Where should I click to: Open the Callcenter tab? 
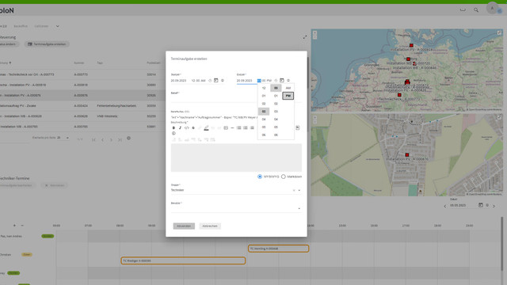pos(41,26)
